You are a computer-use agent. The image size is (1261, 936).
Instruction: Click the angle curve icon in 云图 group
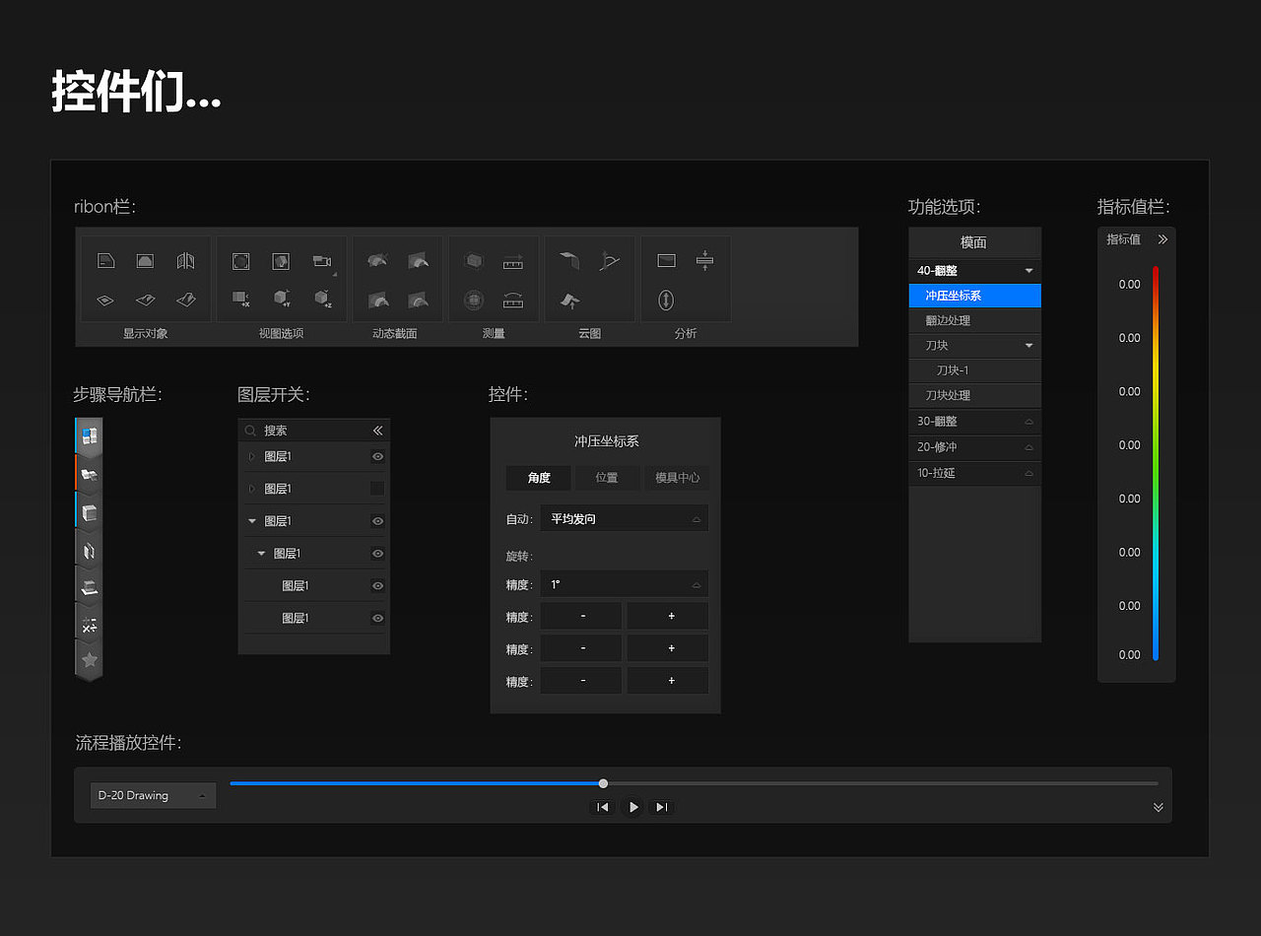pyautogui.click(x=610, y=261)
